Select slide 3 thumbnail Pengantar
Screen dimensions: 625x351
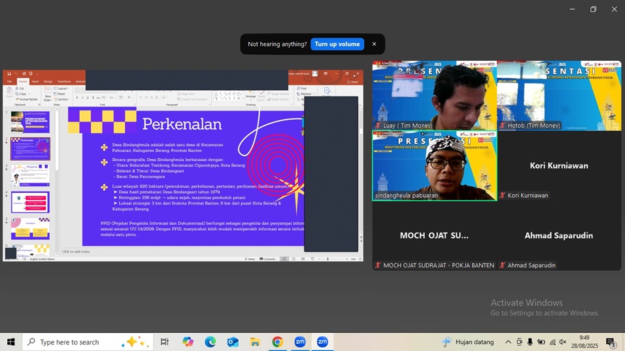tap(30, 175)
